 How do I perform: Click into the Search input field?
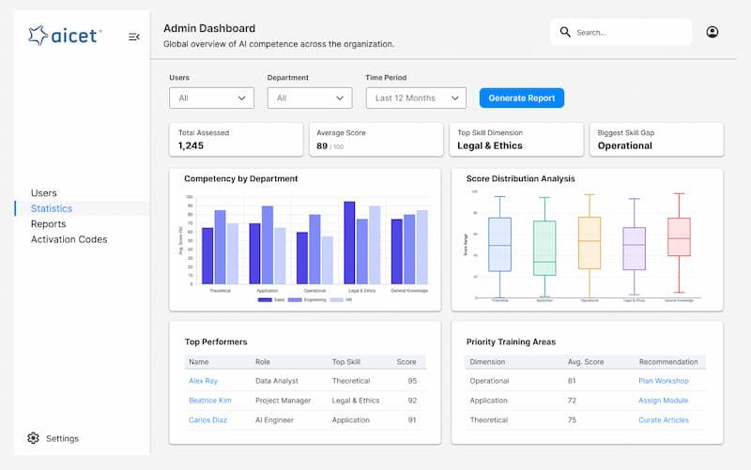[x=629, y=33]
